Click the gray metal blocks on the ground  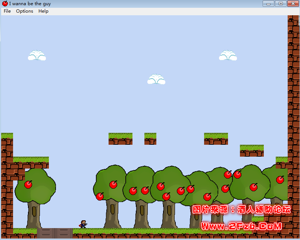(55, 233)
